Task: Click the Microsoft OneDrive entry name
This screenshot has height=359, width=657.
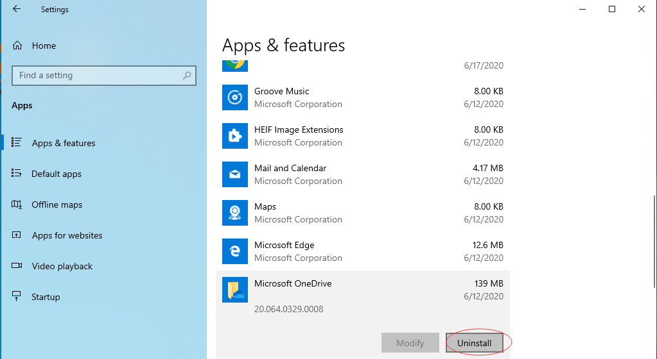Action: tap(293, 284)
